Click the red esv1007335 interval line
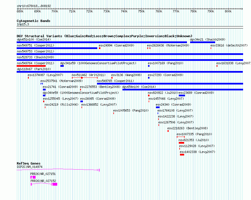This screenshot has width=251, height=200. tap(181, 137)
